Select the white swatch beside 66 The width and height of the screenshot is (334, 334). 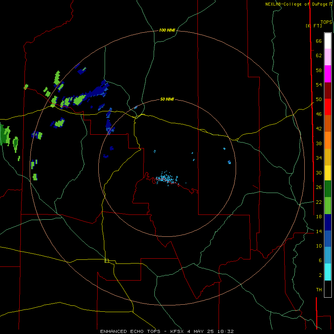click(328, 41)
